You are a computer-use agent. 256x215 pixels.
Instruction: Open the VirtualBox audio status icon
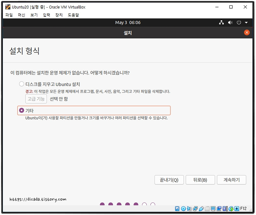[189, 209]
